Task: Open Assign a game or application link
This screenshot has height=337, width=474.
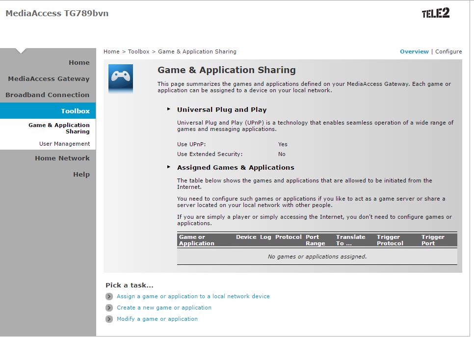Action: click(x=193, y=296)
